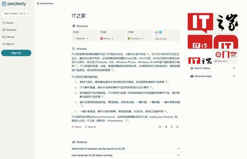Viewport: 247px width, 159px height.
Task: Click the Sign Up button
Action: click(x=16, y=53)
